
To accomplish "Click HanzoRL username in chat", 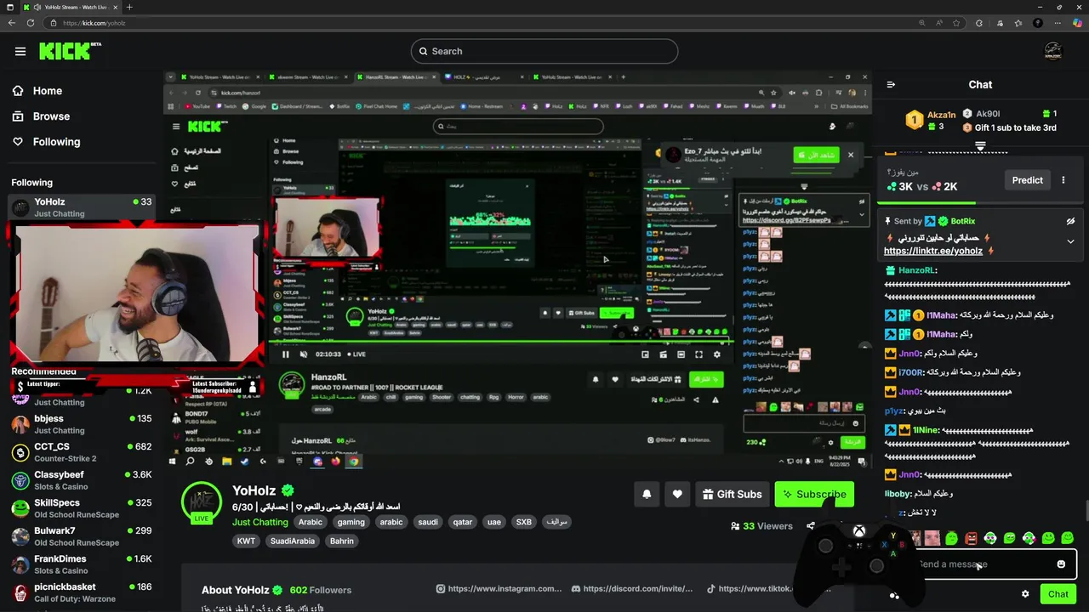I will [x=917, y=270].
